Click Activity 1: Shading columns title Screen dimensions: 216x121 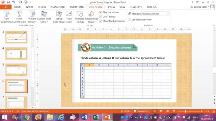pyautogui.click(x=111, y=47)
